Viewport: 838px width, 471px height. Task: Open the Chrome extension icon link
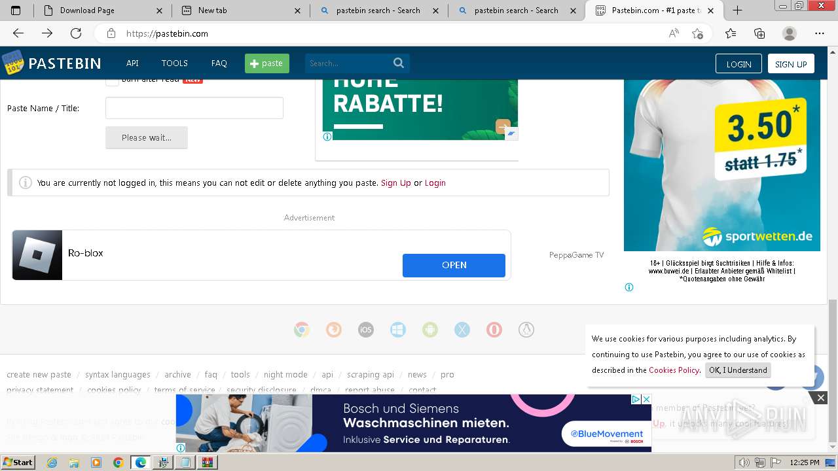[302, 330]
